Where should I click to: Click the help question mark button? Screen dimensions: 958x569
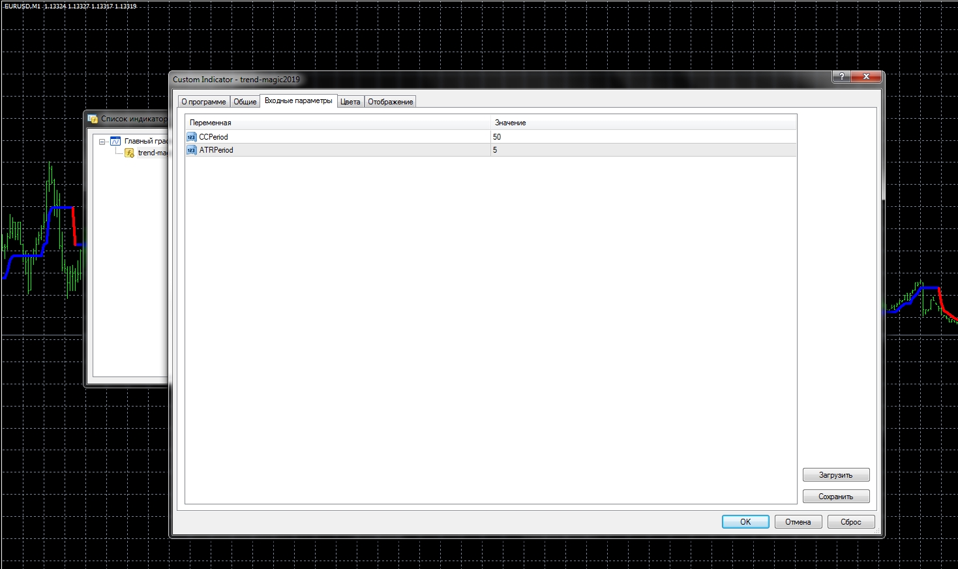(841, 77)
